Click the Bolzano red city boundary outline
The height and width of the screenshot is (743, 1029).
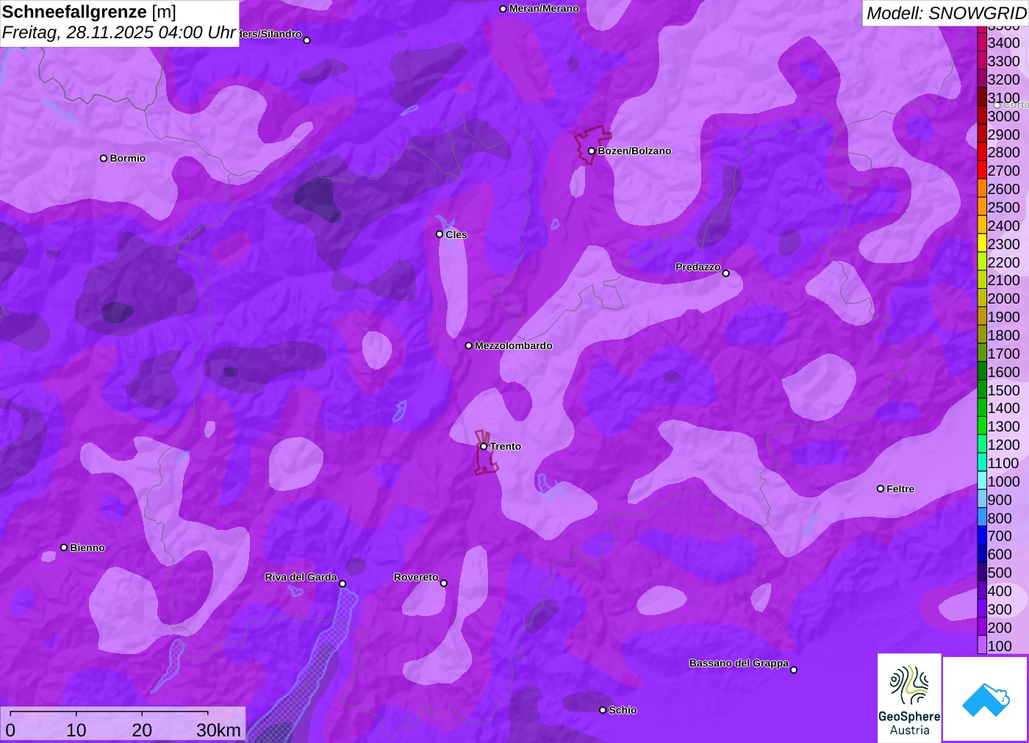tap(592, 145)
